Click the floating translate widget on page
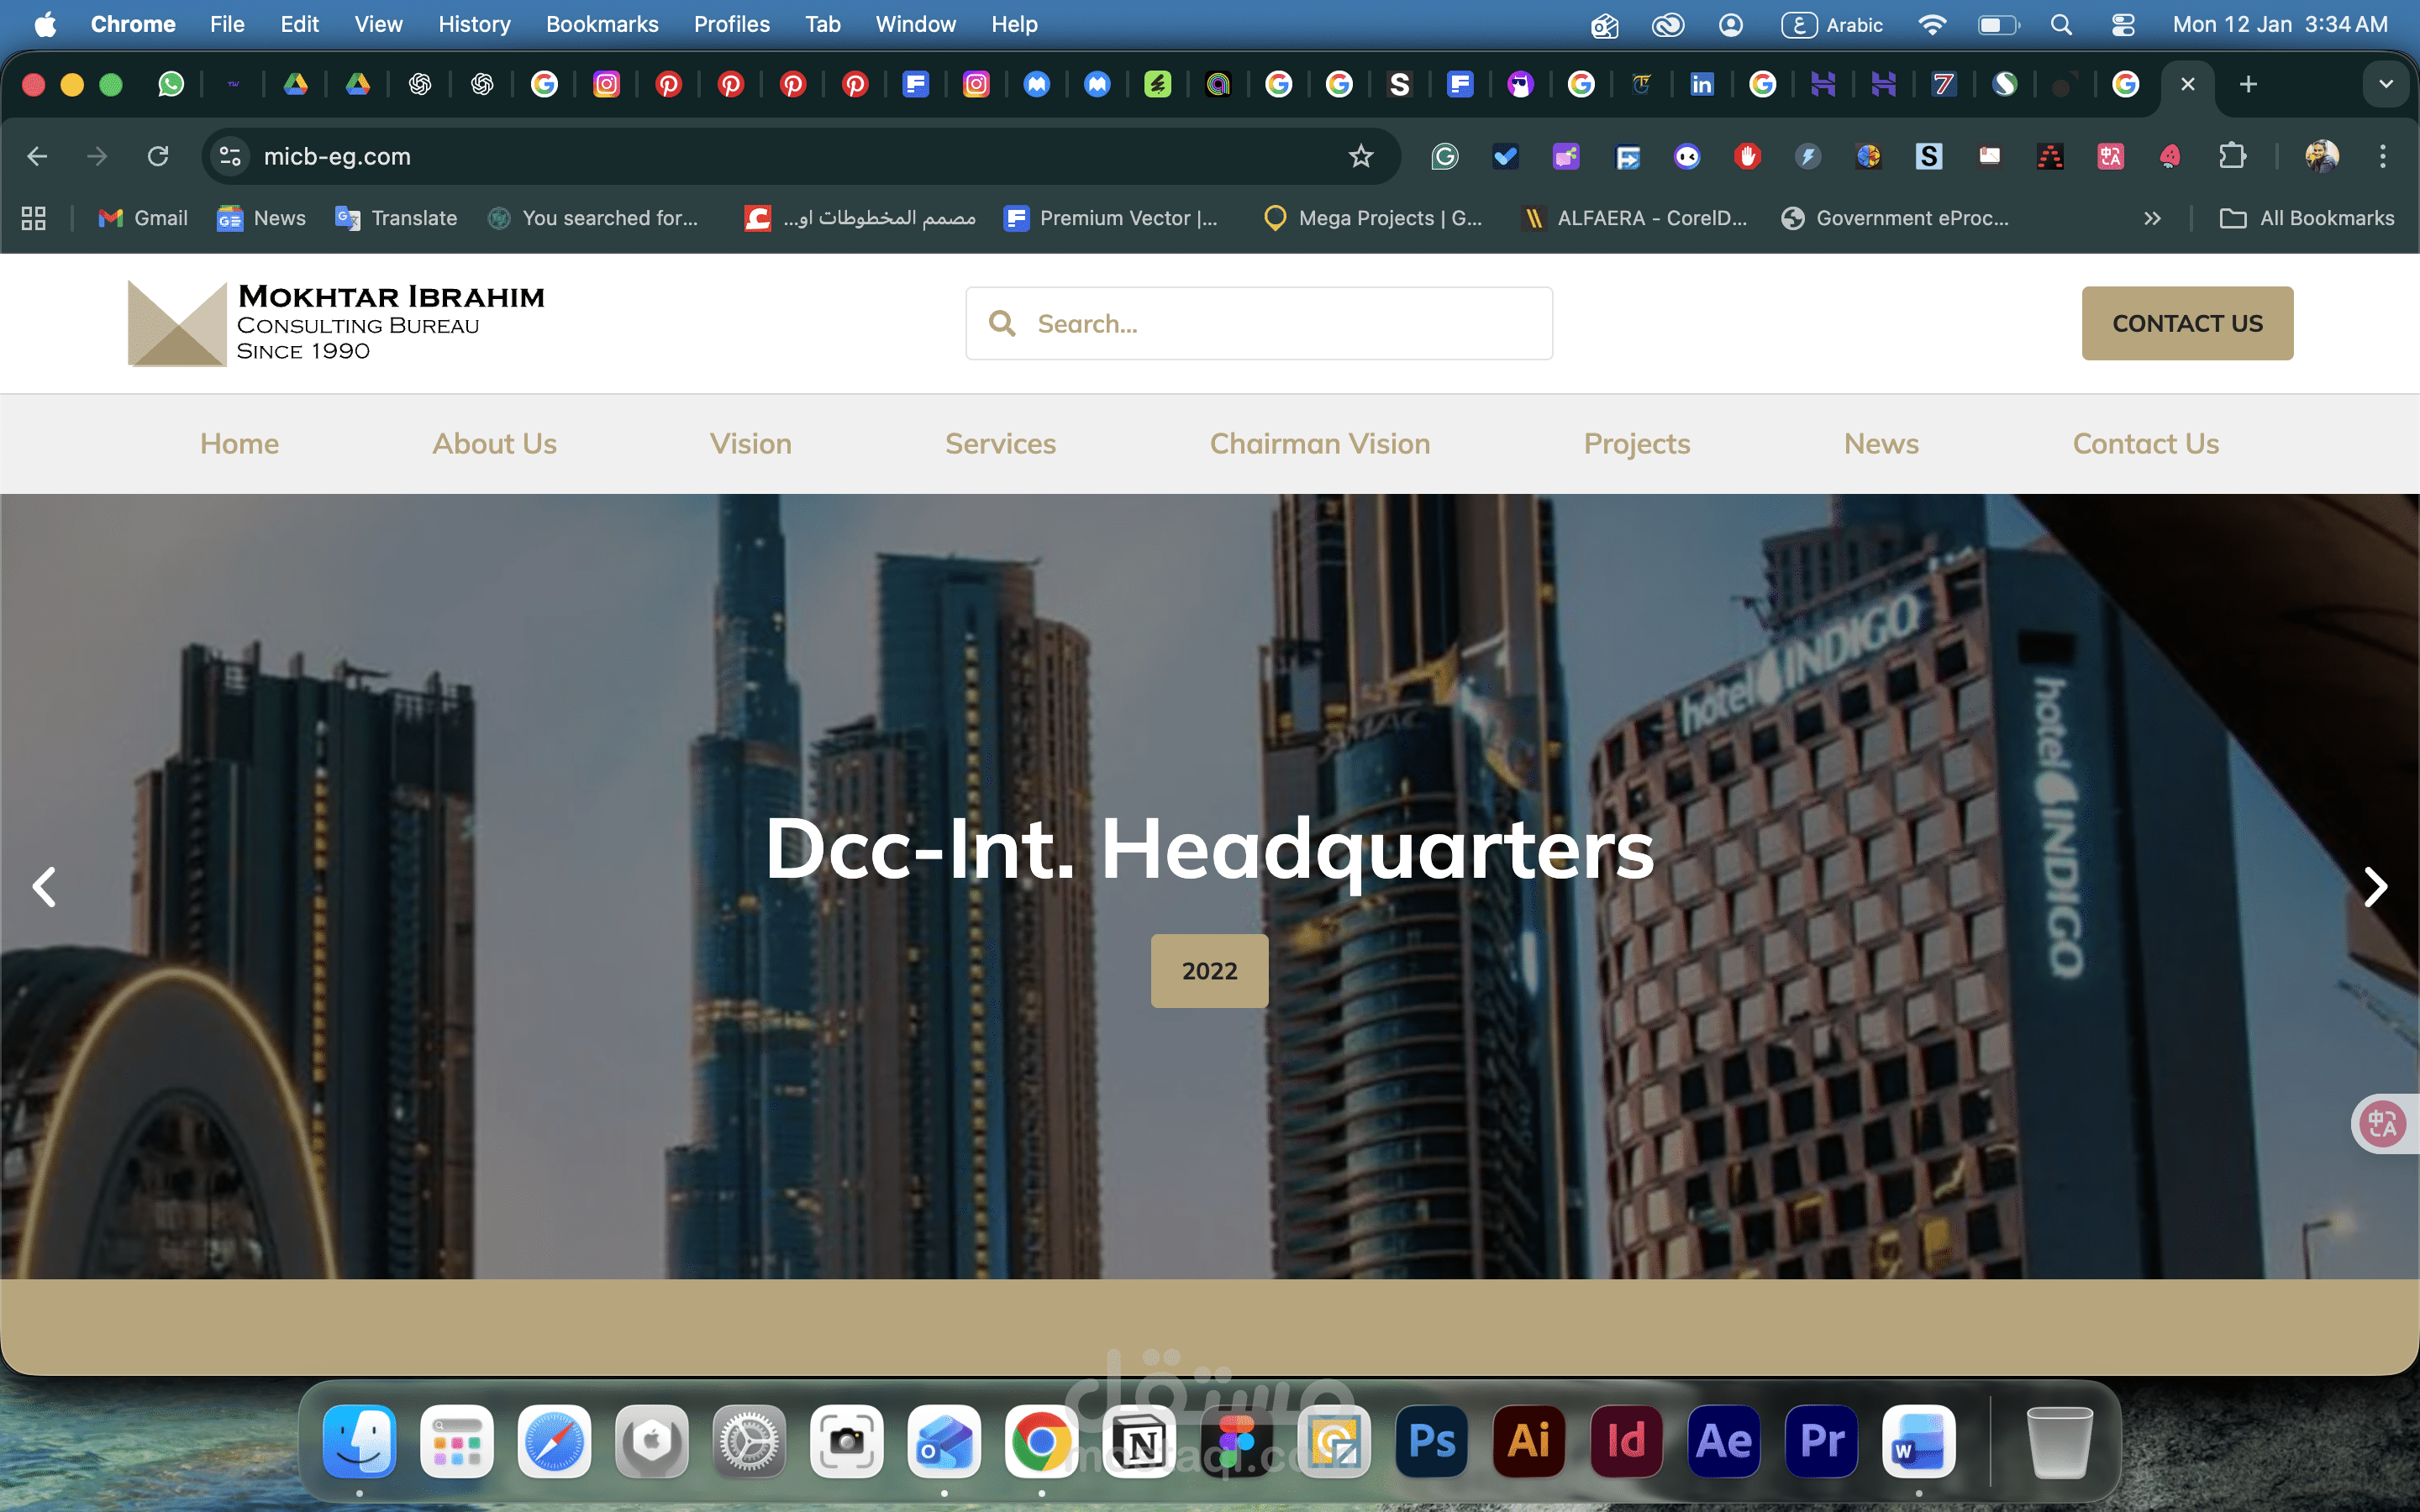Screen dimensions: 2420x1512 [2383, 1124]
